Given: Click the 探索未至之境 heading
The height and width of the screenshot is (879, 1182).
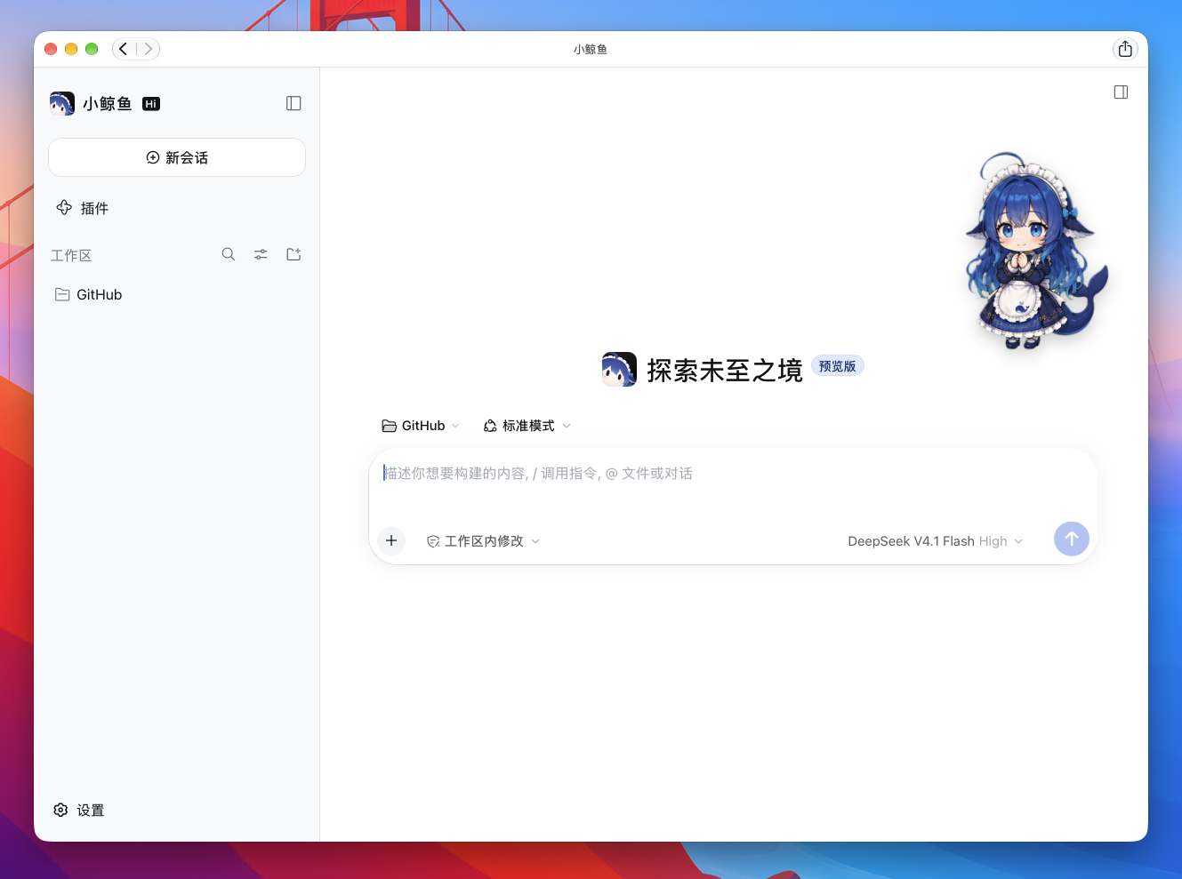Looking at the screenshot, I should [x=725, y=371].
